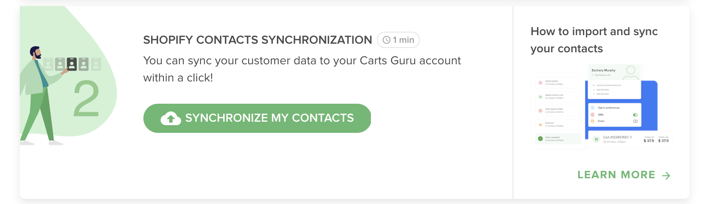This screenshot has height=204, width=704.
Task: Click the edit icon after cart number
Action: 631,137
